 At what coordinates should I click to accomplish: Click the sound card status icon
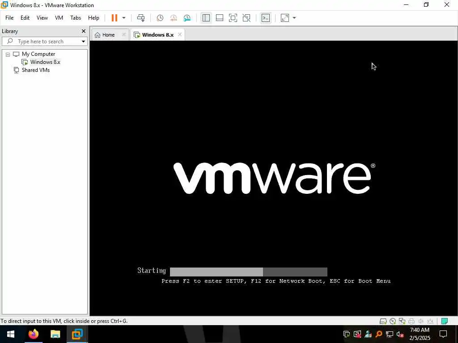point(421,321)
